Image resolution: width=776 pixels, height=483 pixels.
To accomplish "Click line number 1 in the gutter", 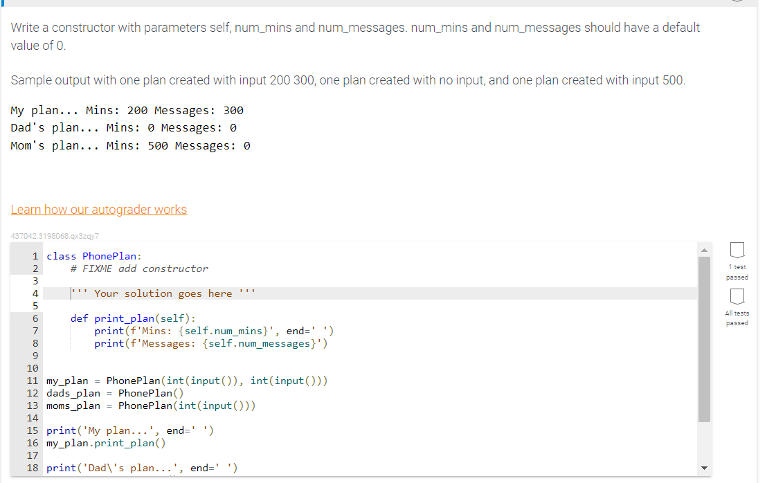I will tap(35, 255).
